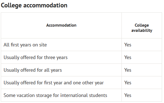This screenshot has height=103, width=164.
Task: Click the words on site in first row
Action: tap(40, 45)
